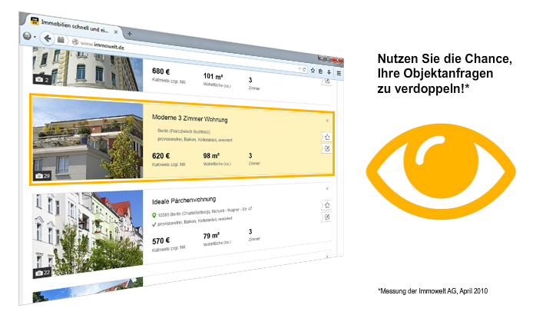536x315 pixels.
Task: Click the 570 € price text
Action: (x=160, y=240)
